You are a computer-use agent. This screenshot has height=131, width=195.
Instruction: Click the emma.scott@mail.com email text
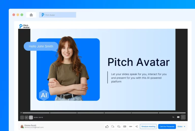(34, 127)
